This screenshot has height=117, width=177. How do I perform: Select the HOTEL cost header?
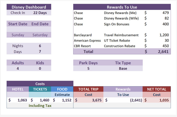[x=18, y=89]
